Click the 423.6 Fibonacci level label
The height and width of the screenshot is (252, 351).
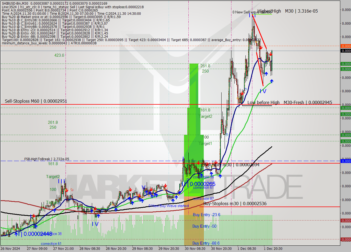coord(59,55)
